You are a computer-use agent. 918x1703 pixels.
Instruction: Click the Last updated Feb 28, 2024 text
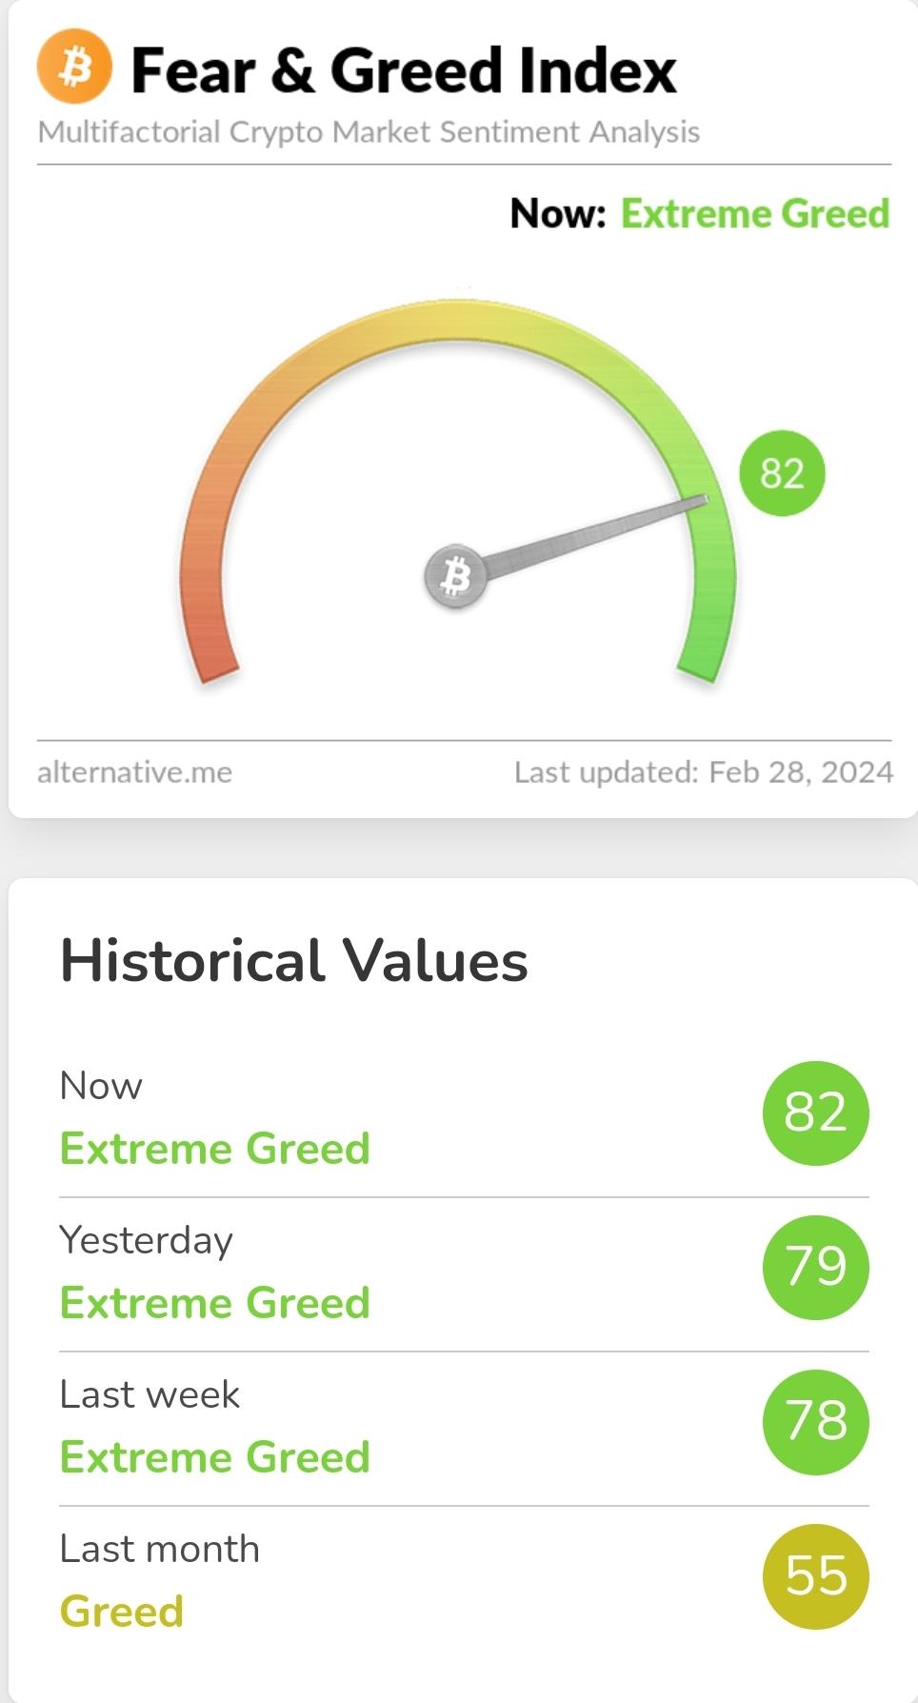click(704, 771)
